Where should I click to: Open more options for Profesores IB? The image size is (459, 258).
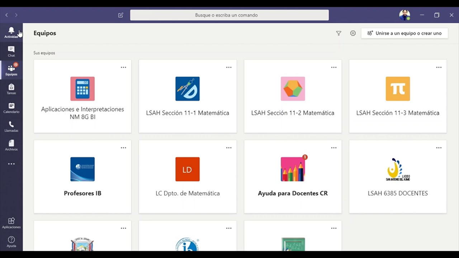[x=123, y=148]
